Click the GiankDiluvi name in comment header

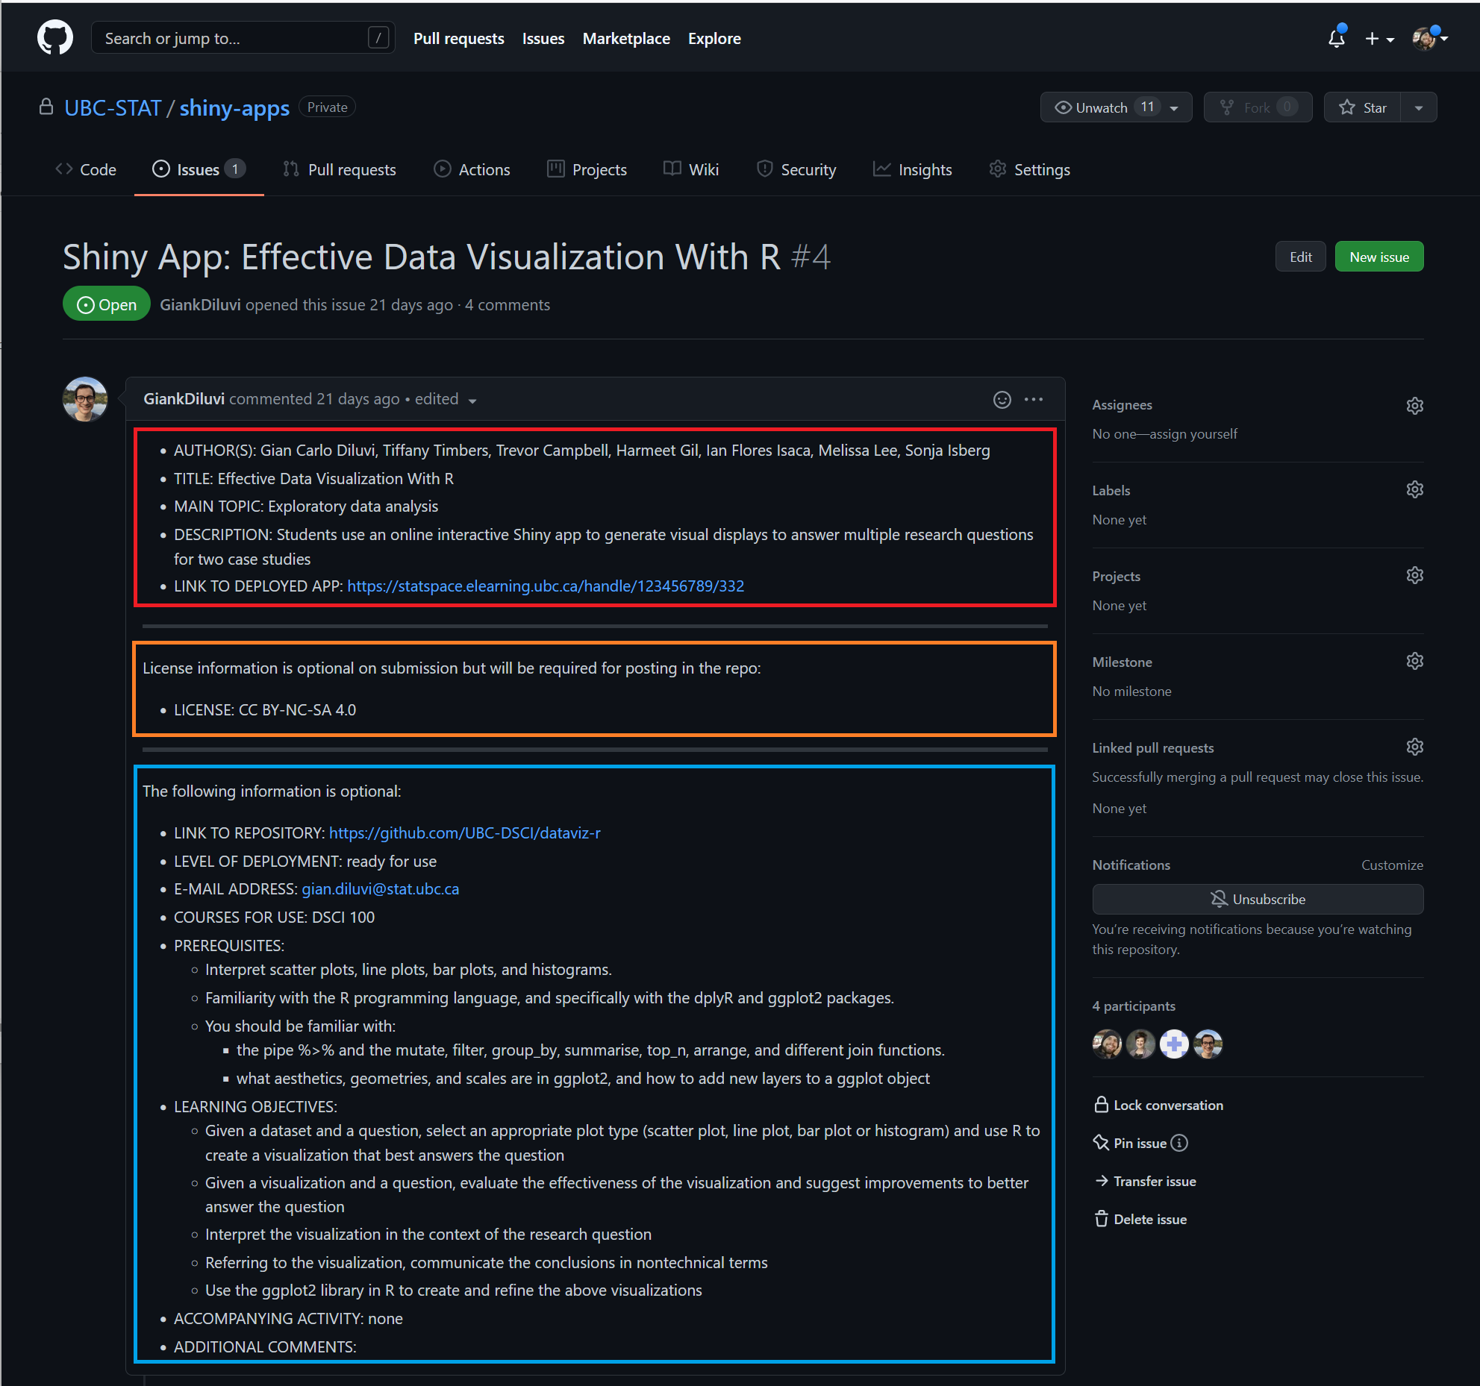pyautogui.click(x=184, y=399)
